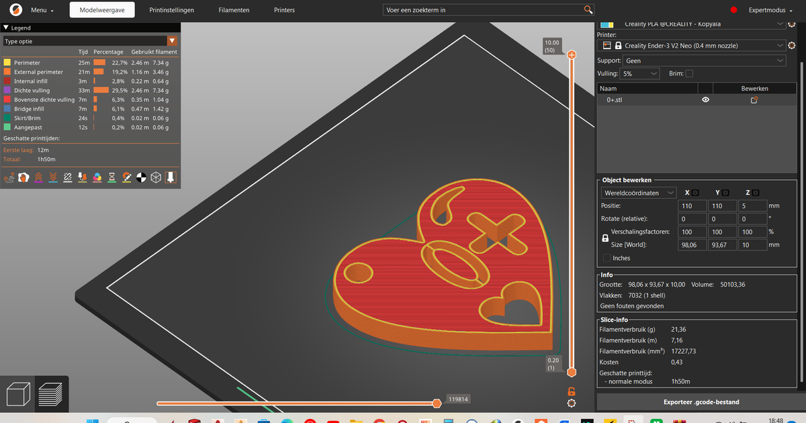This screenshot has height=423, width=806.
Task: Click the Naam column header
Action: [x=647, y=88]
